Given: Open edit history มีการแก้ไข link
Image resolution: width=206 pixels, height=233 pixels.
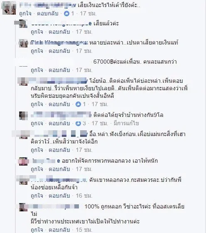Looking at the screenshot, I should click(126, 123).
